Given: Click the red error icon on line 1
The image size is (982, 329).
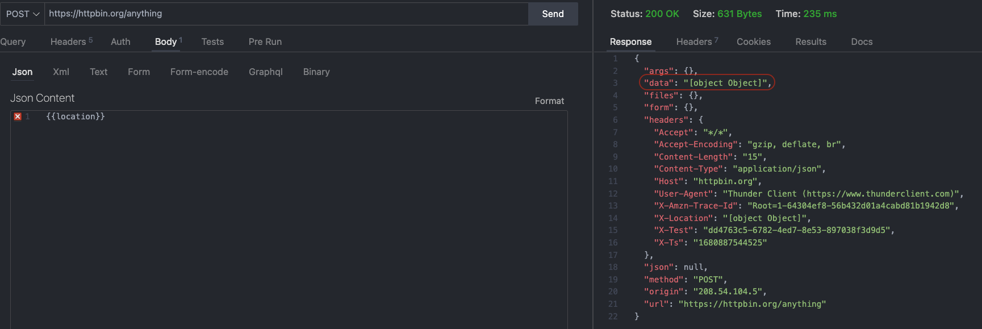Looking at the screenshot, I should (x=18, y=116).
